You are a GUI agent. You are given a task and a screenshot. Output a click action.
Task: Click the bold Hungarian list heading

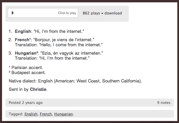tap(26, 53)
